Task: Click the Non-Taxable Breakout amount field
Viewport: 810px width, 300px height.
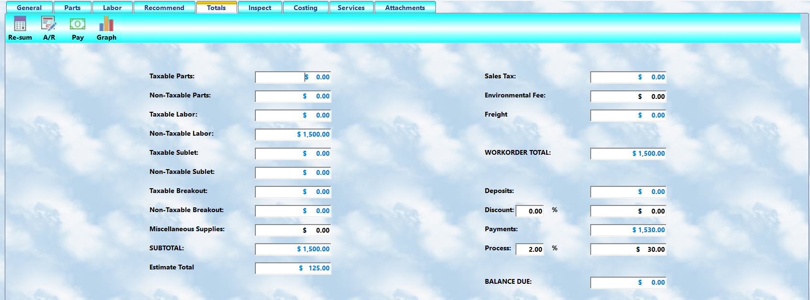Action: coord(293,211)
